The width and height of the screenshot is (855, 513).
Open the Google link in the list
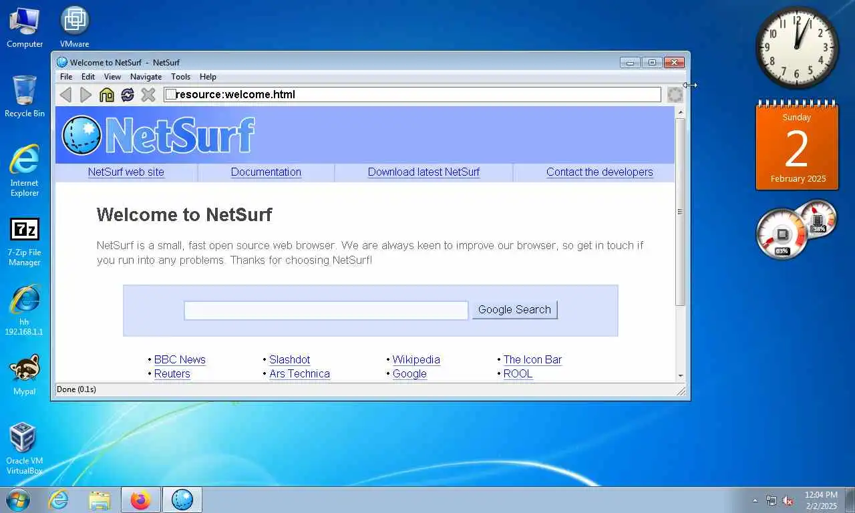(409, 373)
